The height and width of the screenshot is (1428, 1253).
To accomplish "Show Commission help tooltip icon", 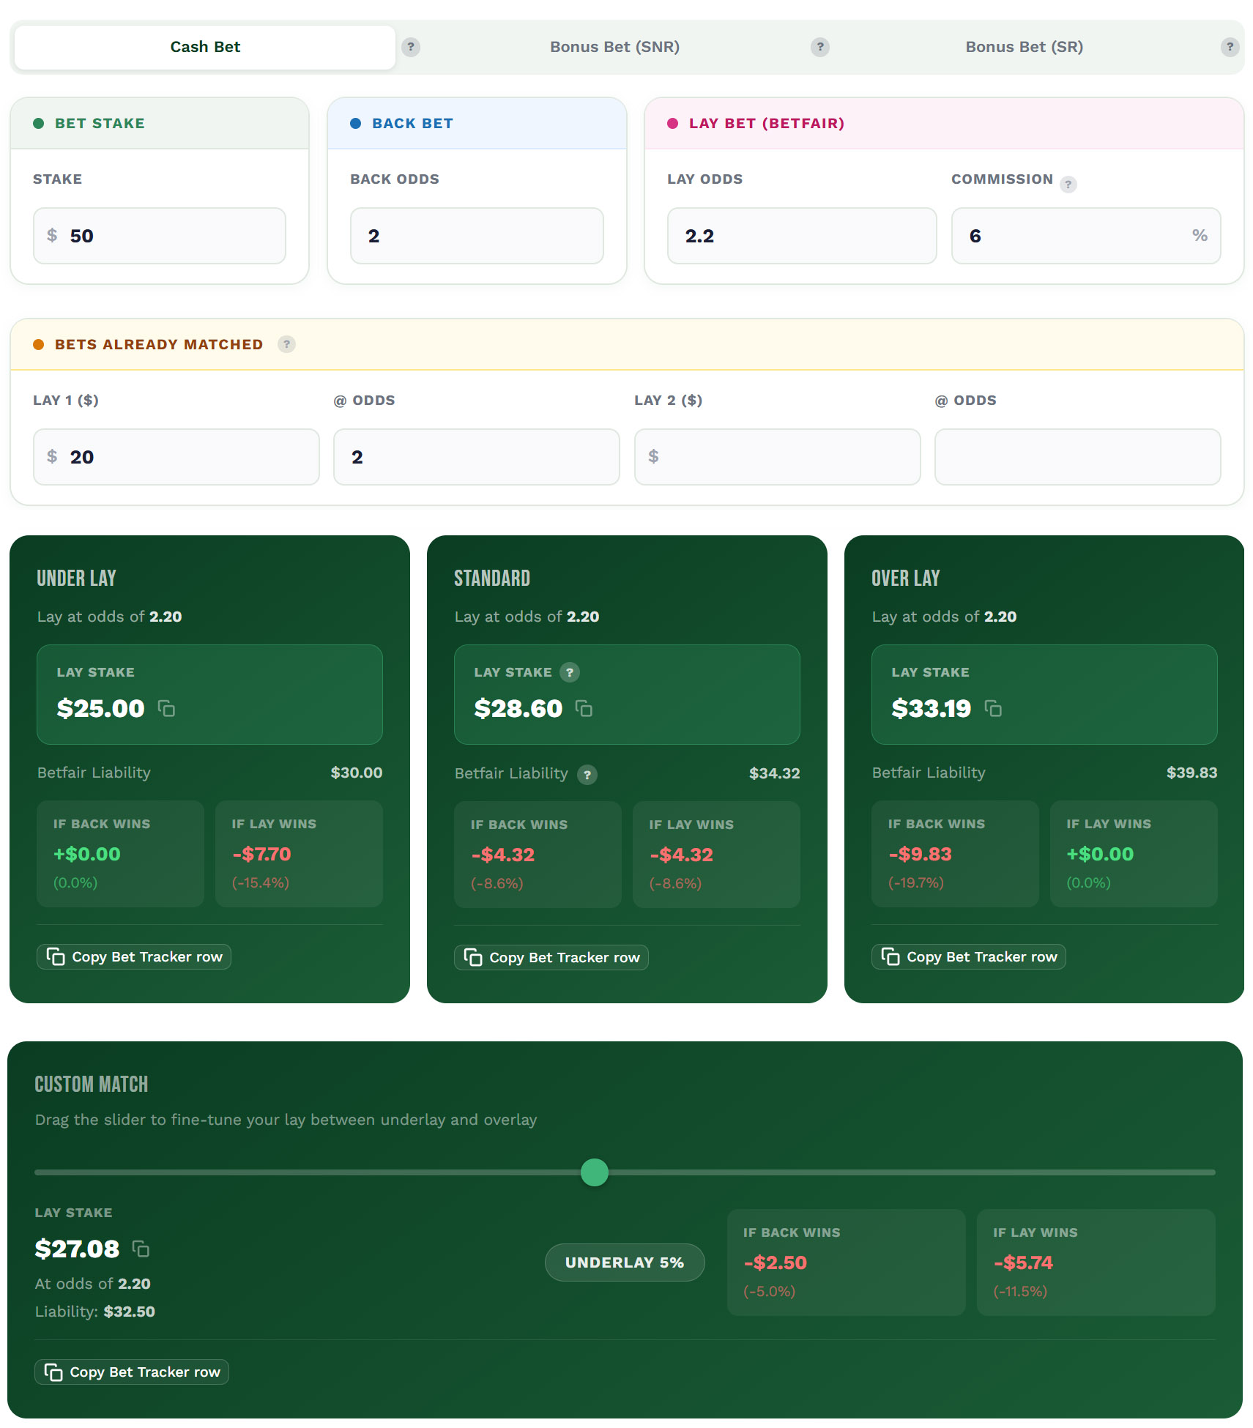I will [x=1068, y=184].
